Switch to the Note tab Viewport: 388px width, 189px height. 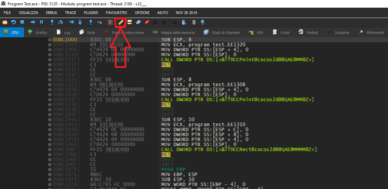click(87, 32)
